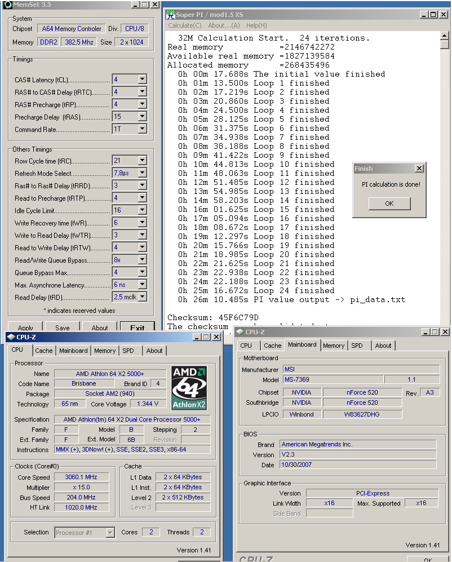Screen dimensions: 452x562
Task: Click OK in the Finish dialog
Action: tap(389, 203)
